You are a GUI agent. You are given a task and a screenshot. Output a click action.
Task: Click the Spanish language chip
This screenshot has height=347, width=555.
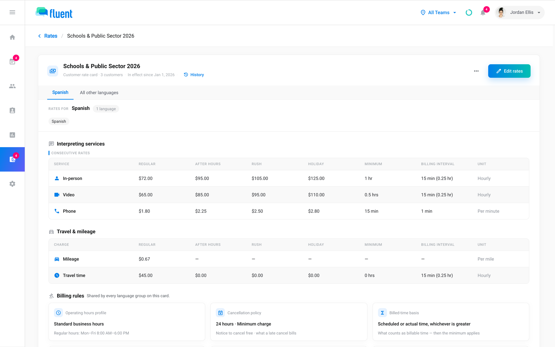click(x=59, y=121)
